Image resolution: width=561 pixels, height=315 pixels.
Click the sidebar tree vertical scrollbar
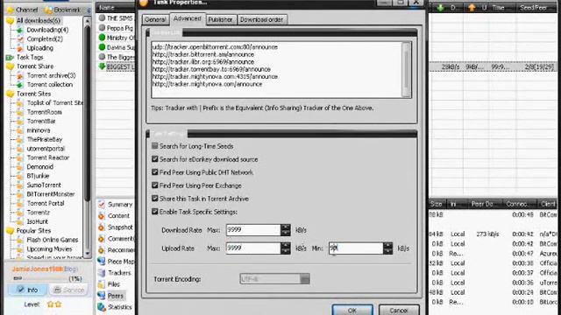(87, 137)
